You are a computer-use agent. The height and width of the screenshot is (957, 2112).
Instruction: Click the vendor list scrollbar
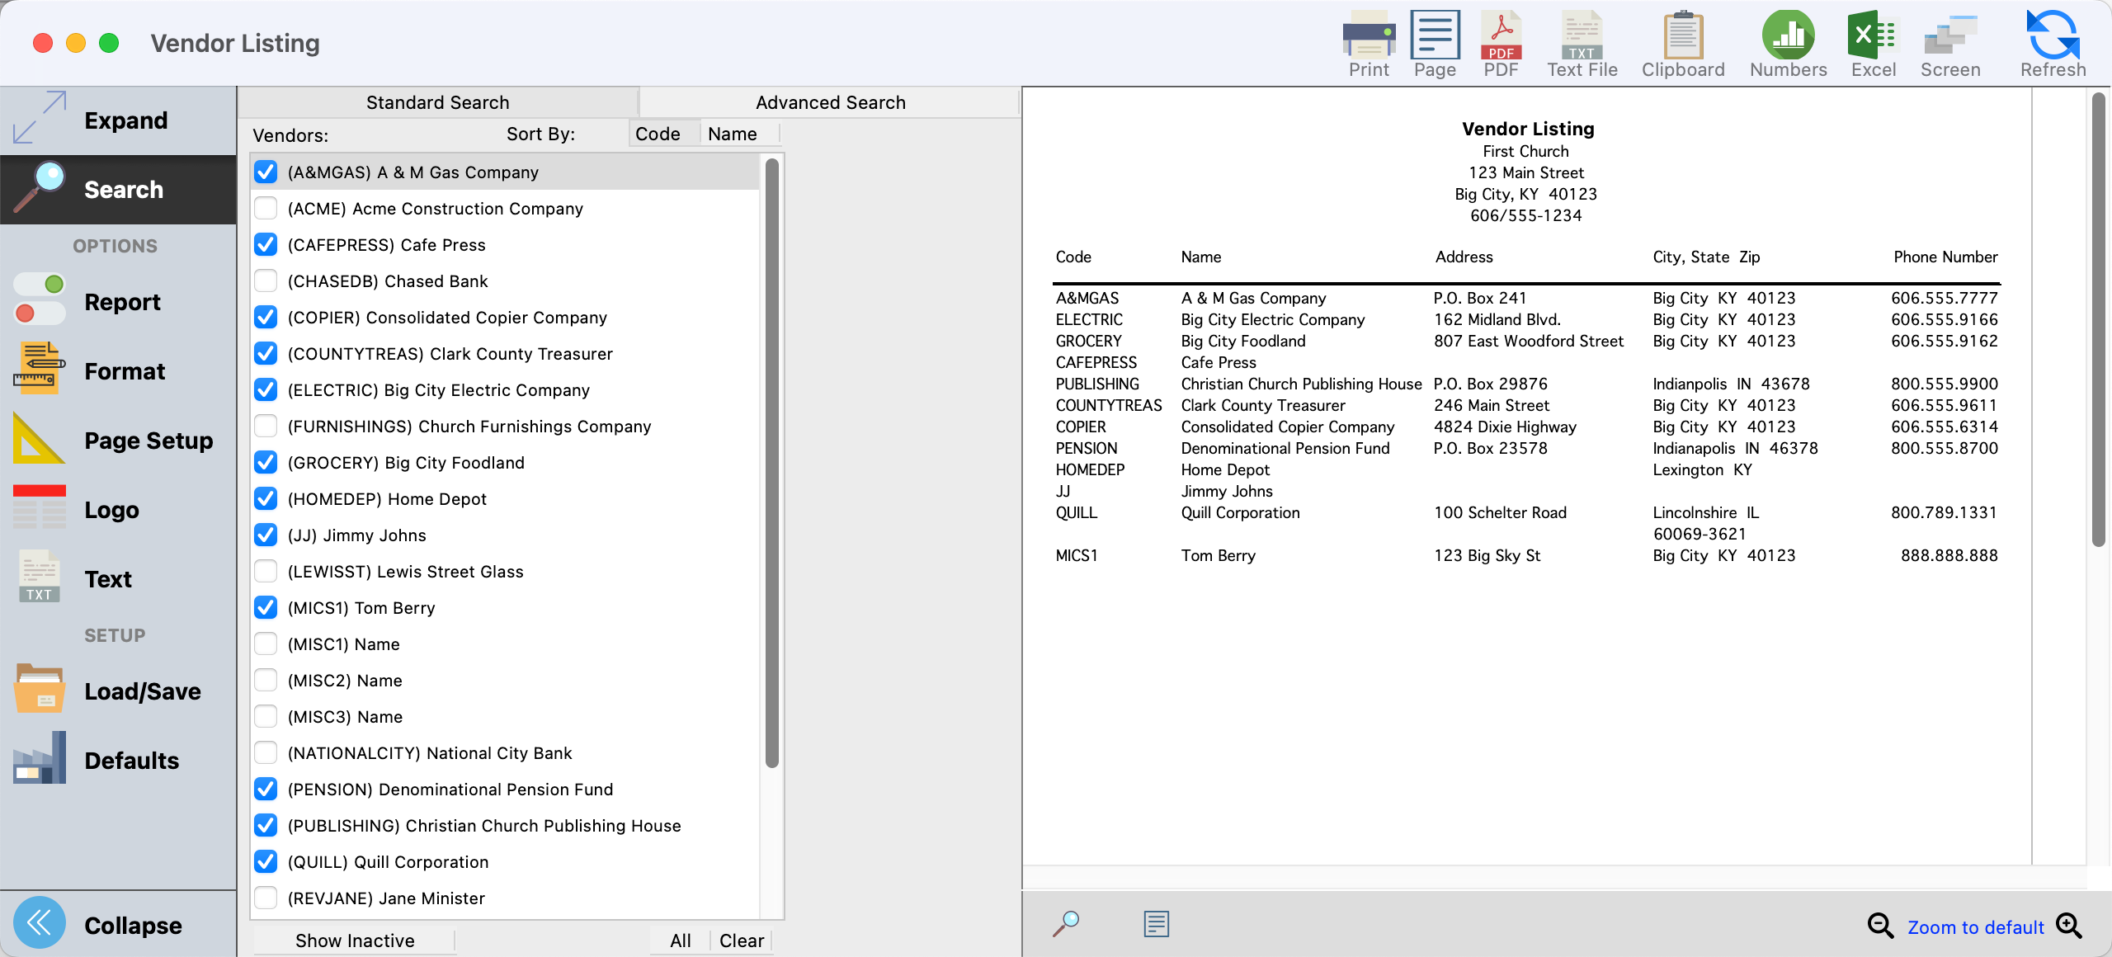(x=772, y=462)
